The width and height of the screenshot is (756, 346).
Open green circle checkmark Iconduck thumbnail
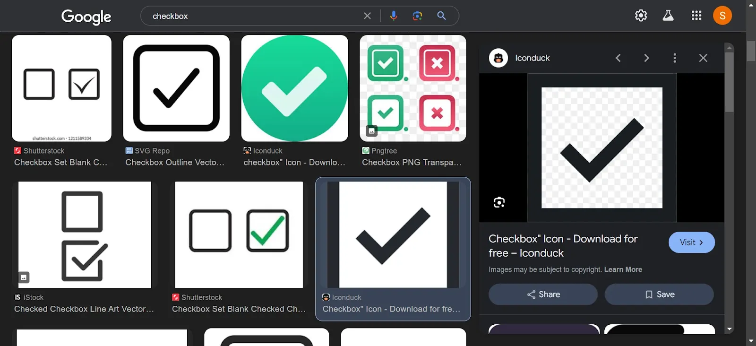(x=294, y=88)
